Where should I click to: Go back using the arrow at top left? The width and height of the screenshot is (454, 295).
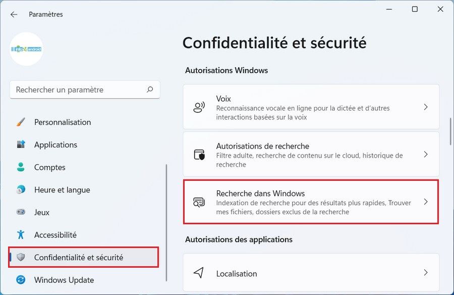point(13,14)
